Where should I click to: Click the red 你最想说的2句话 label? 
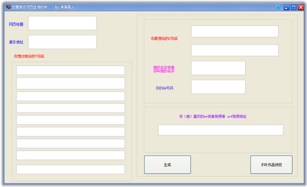(164, 38)
